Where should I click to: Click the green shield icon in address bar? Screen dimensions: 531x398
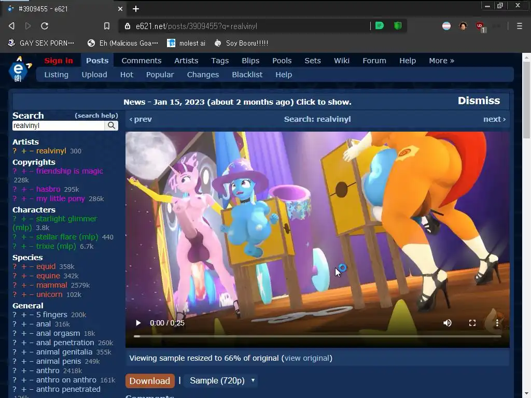tap(398, 26)
